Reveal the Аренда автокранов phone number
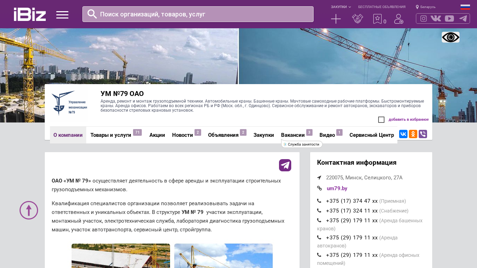477x268 pixels. pos(352,238)
